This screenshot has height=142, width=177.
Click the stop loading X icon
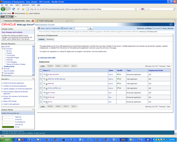coord(18,9)
